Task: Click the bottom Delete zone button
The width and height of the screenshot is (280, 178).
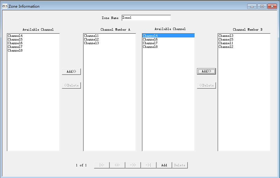Action: tap(180, 165)
